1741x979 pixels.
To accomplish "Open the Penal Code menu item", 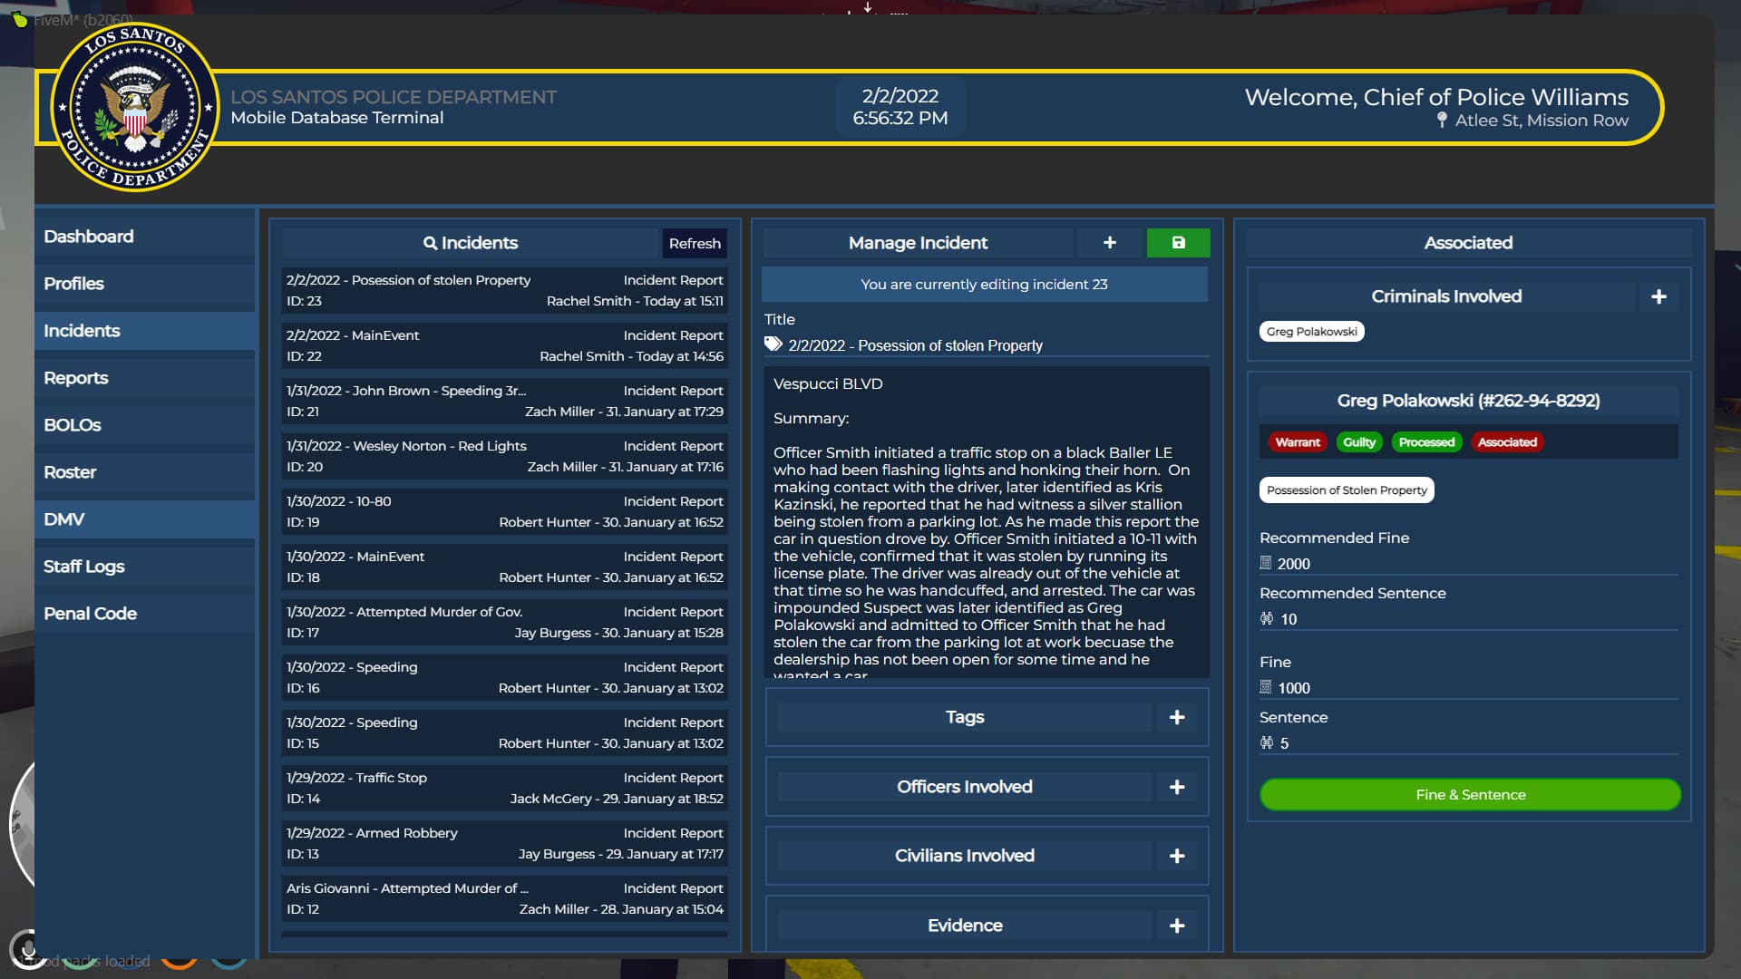I will pyautogui.click(x=91, y=614).
